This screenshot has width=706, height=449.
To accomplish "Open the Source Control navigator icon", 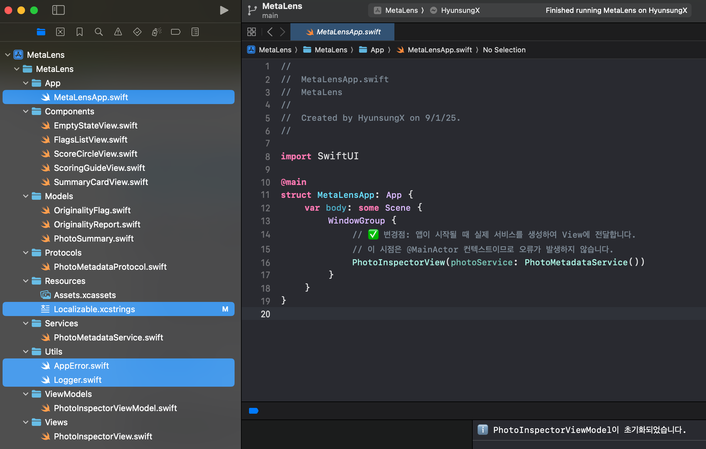I will (x=60, y=32).
